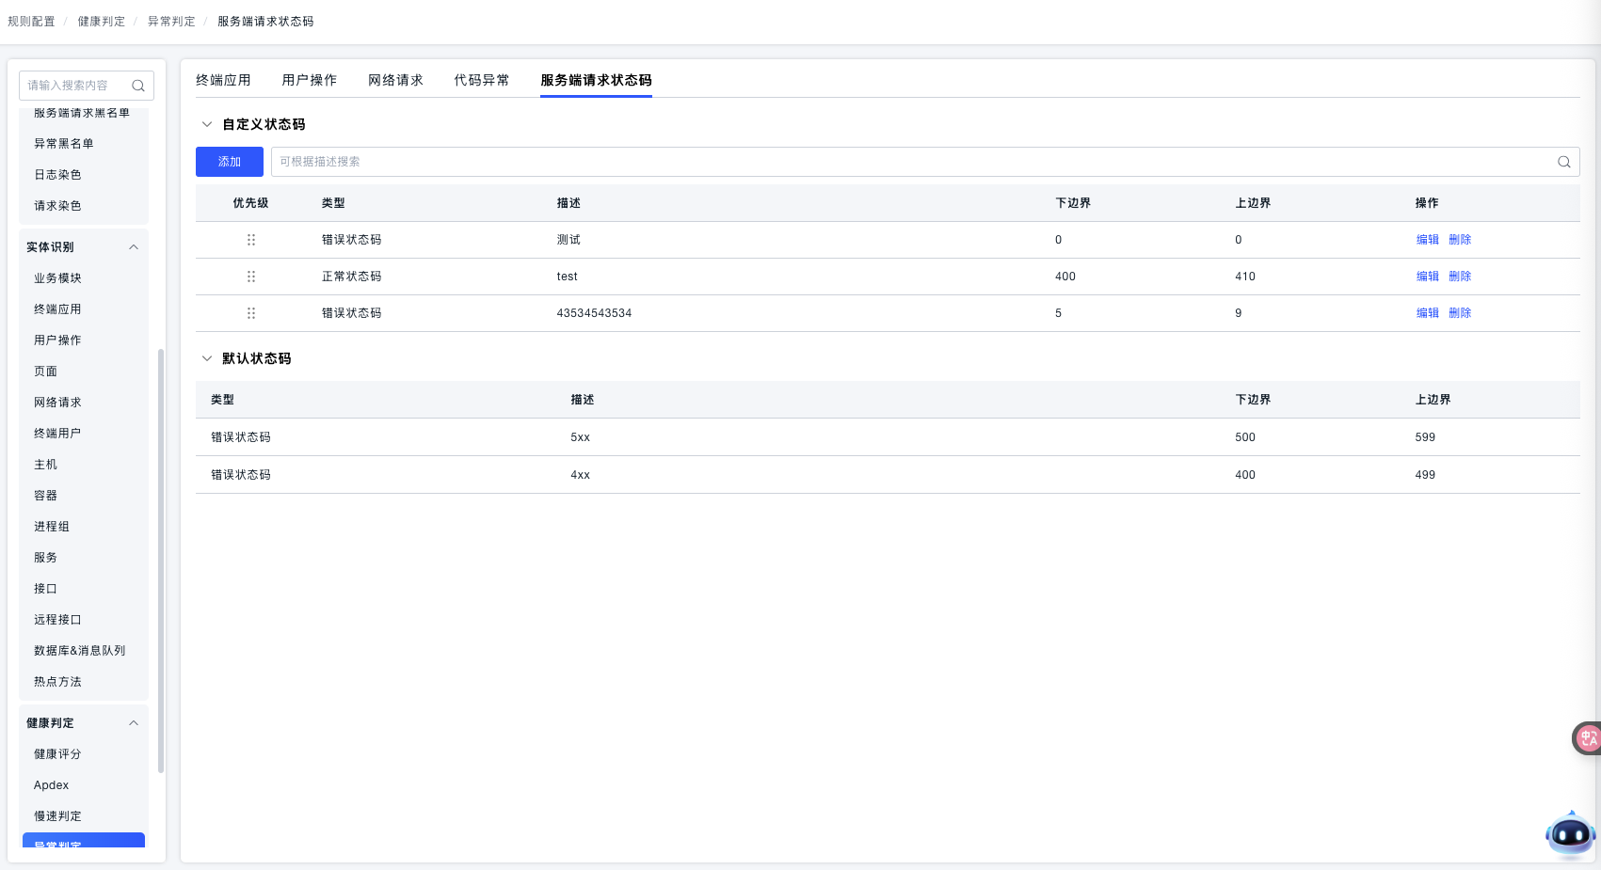Select Apdex in the sidebar
Image resolution: width=1601 pixels, height=870 pixels.
pos(52,785)
